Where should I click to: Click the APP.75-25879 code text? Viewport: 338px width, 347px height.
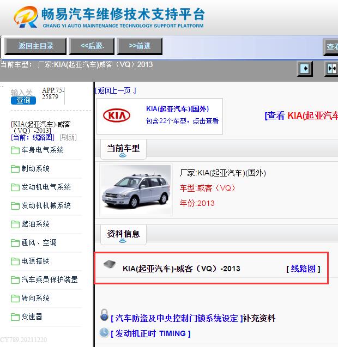tap(53, 93)
